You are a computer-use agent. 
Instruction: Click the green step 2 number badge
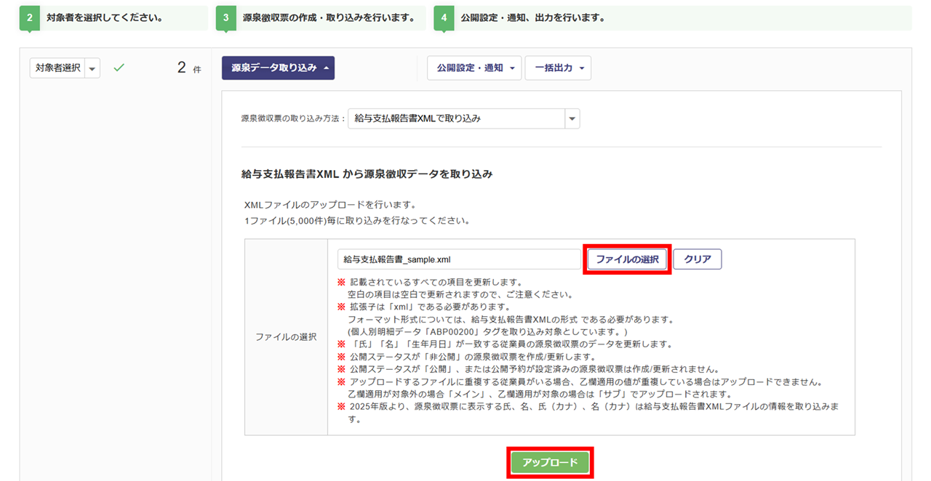(30, 18)
